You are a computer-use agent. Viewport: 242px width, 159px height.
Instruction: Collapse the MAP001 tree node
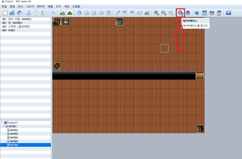(x=3, y=126)
